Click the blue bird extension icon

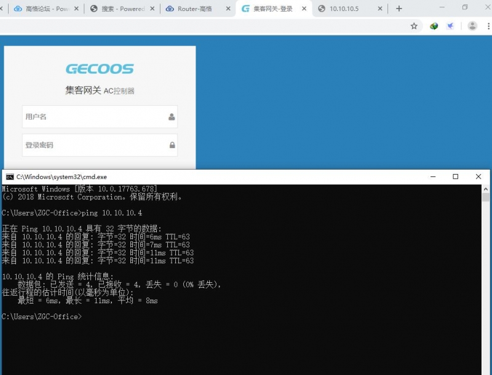pyautogui.click(x=450, y=26)
